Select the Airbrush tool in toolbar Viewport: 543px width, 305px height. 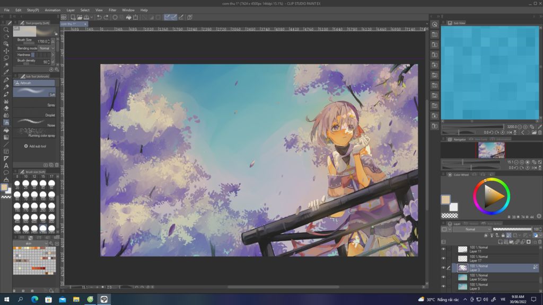(6, 122)
